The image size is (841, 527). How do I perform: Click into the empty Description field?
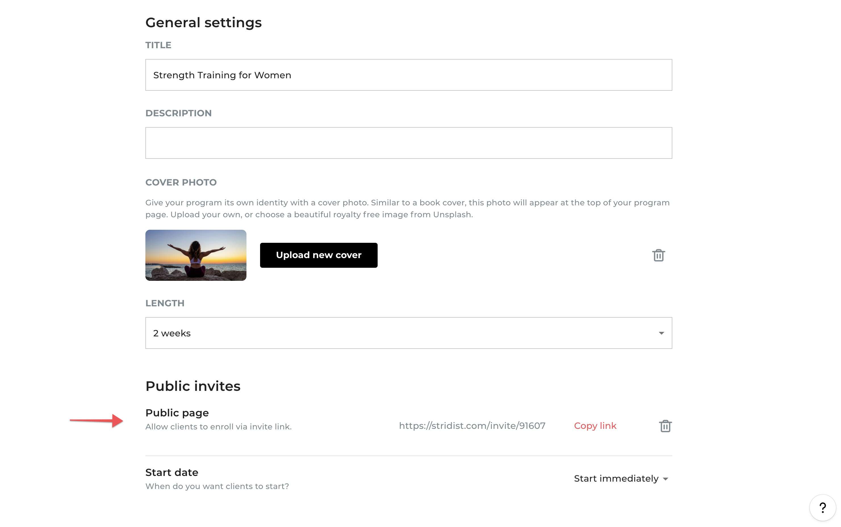point(409,143)
